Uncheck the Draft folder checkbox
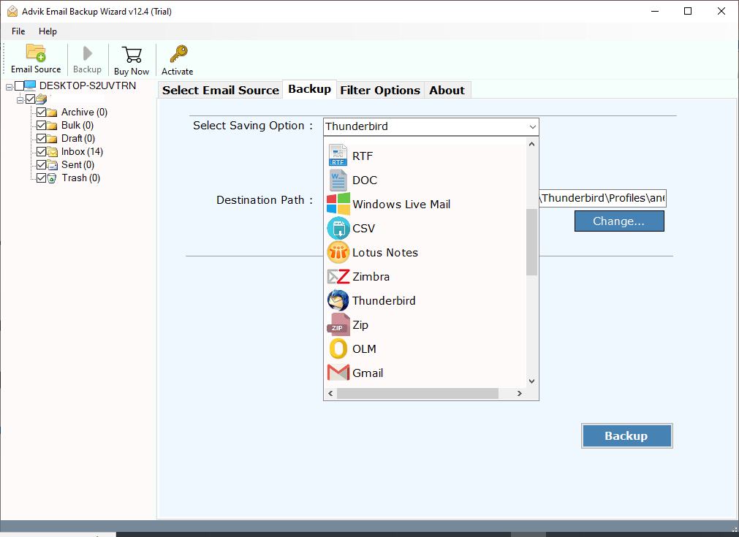Image resolution: width=739 pixels, height=537 pixels. point(42,139)
